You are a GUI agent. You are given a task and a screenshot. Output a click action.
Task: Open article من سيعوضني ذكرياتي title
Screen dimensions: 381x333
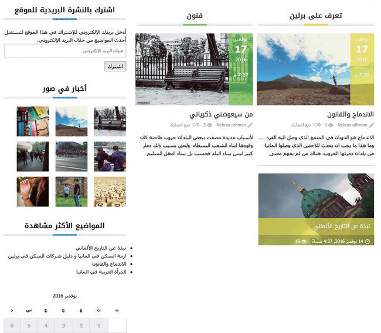coord(221,114)
